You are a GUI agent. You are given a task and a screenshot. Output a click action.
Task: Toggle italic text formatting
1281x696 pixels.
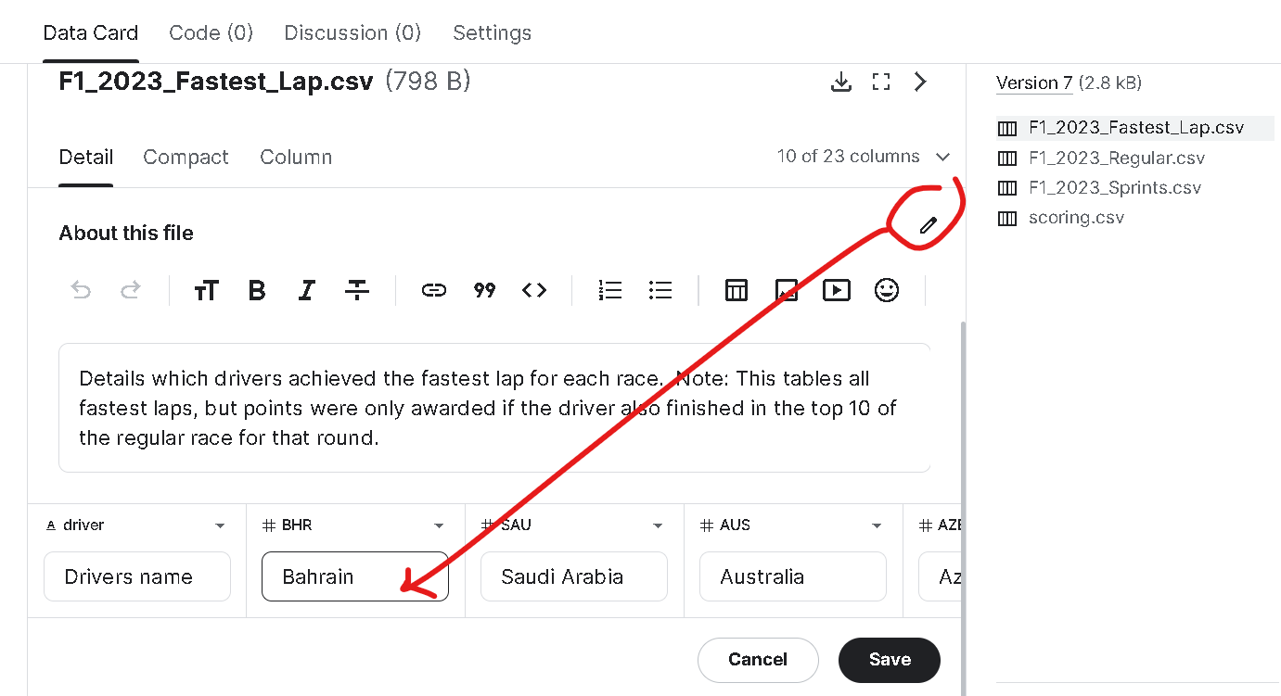[x=306, y=290]
